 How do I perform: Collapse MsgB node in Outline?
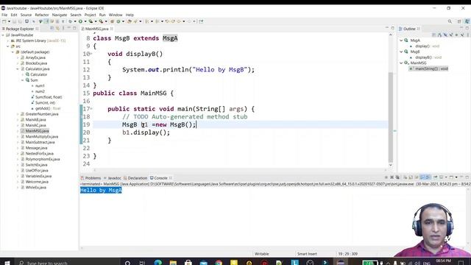click(401, 52)
